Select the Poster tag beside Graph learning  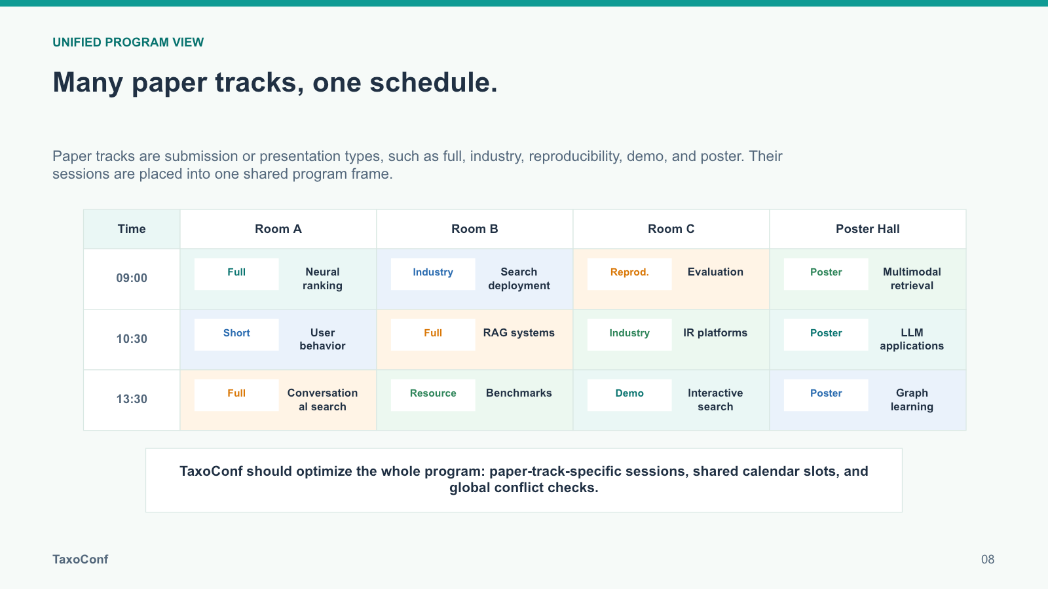point(826,395)
